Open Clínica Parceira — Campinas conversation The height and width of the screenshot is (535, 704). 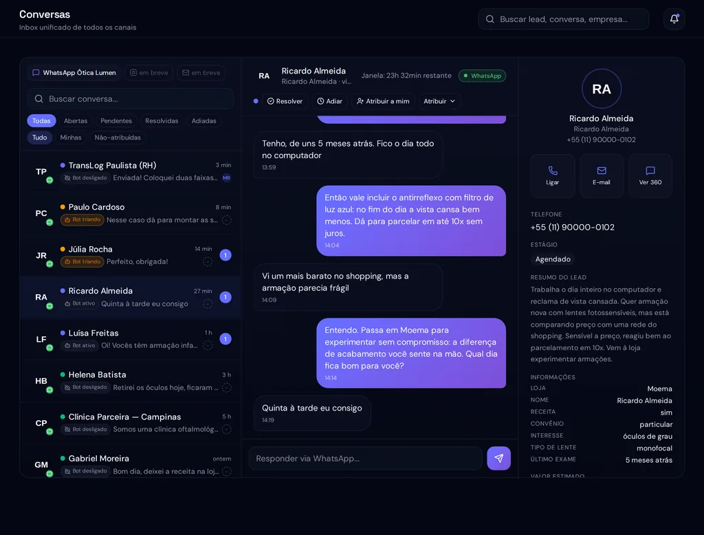130,423
